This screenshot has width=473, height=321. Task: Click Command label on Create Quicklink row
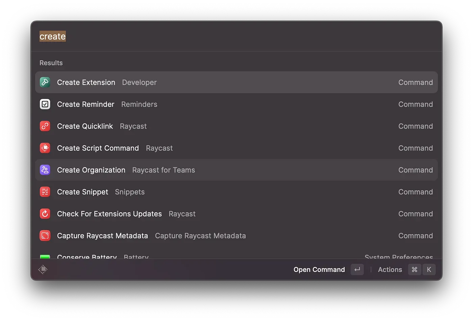(x=416, y=126)
